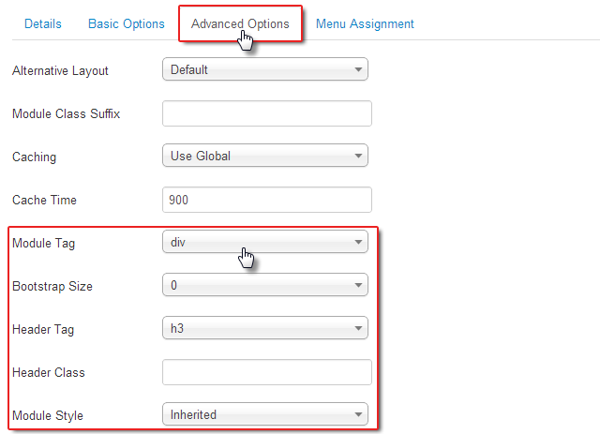
Task: Open the Header Tag dropdown showing h3
Action: pyautogui.click(x=265, y=329)
